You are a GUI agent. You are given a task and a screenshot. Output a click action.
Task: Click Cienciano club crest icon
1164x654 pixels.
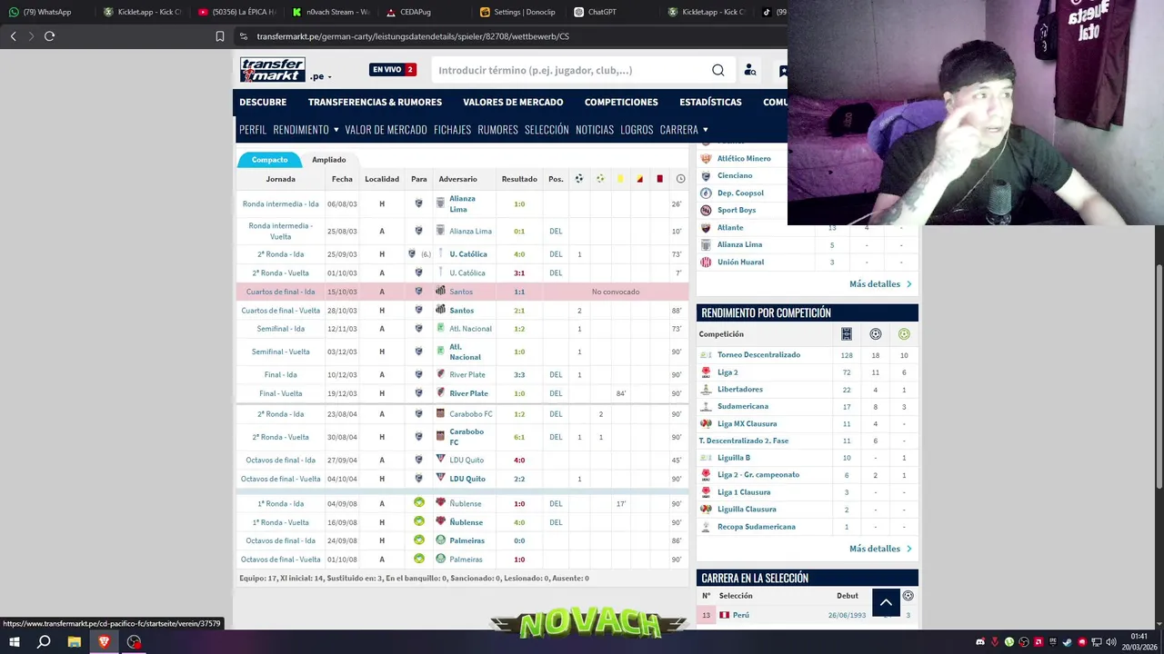click(x=706, y=175)
